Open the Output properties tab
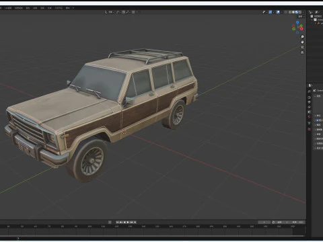The image size is (323, 242). [x=309, y=102]
